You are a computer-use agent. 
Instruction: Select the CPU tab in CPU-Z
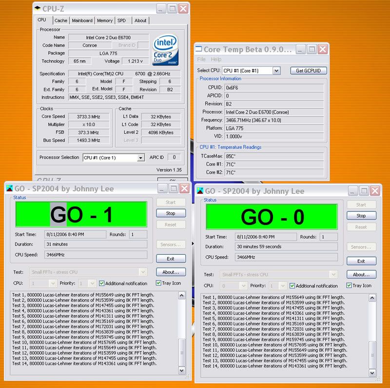[x=42, y=20]
